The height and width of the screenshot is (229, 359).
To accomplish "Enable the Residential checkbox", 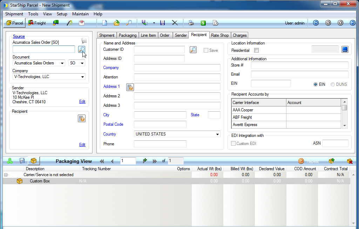I will tap(256, 50).
